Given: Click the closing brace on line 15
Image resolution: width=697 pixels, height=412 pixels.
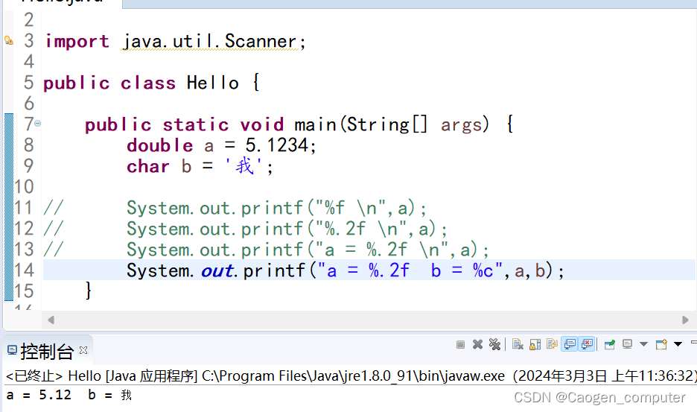Looking at the screenshot, I should click(89, 291).
